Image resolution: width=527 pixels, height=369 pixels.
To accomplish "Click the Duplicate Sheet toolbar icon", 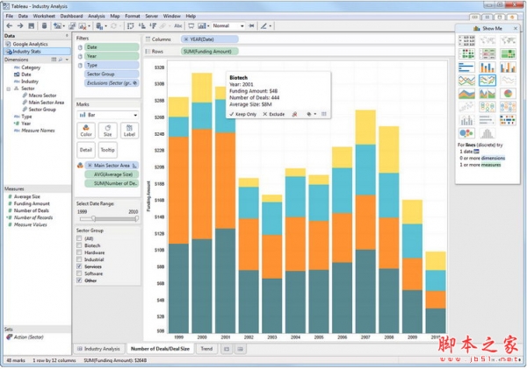I will pyautogui.click(x=72, y=25).
